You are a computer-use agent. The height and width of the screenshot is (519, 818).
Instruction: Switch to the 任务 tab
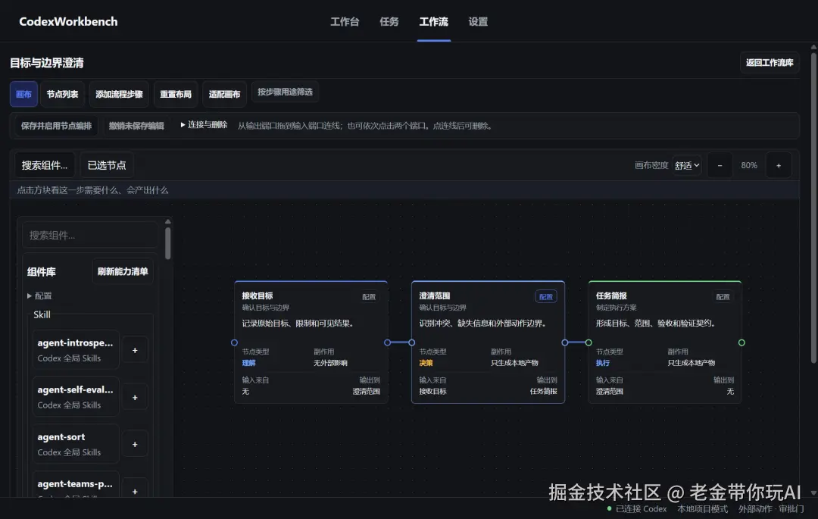[389, 21]
